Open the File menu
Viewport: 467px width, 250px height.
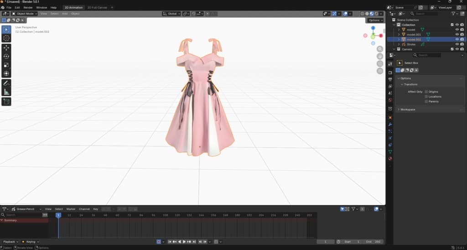[x=9, y=7]
